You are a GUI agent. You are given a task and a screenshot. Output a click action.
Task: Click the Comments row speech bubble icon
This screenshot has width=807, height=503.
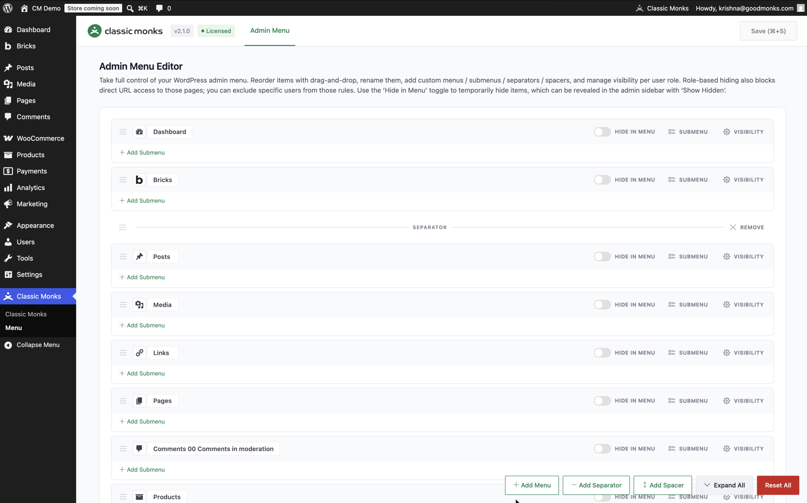pyautogui.click(x=139, y=449)
